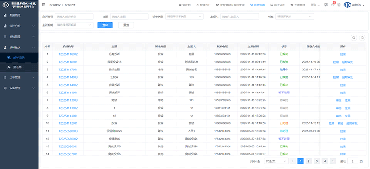Toggle the sidebar collapse hamburger icon
370x169 pixels.
(x=43, y=5)
